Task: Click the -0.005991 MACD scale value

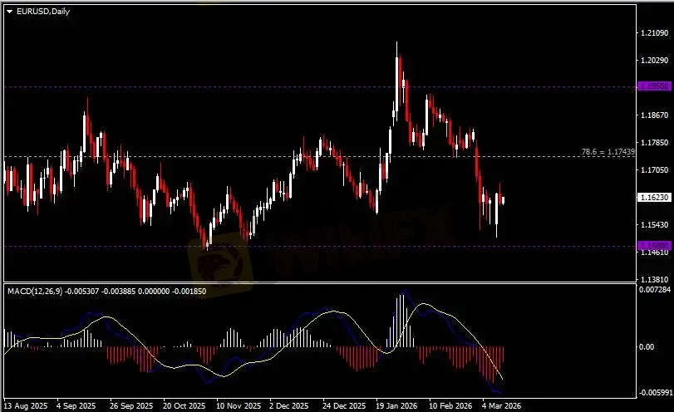Action: pyautogui.click(x=655, y=393)
